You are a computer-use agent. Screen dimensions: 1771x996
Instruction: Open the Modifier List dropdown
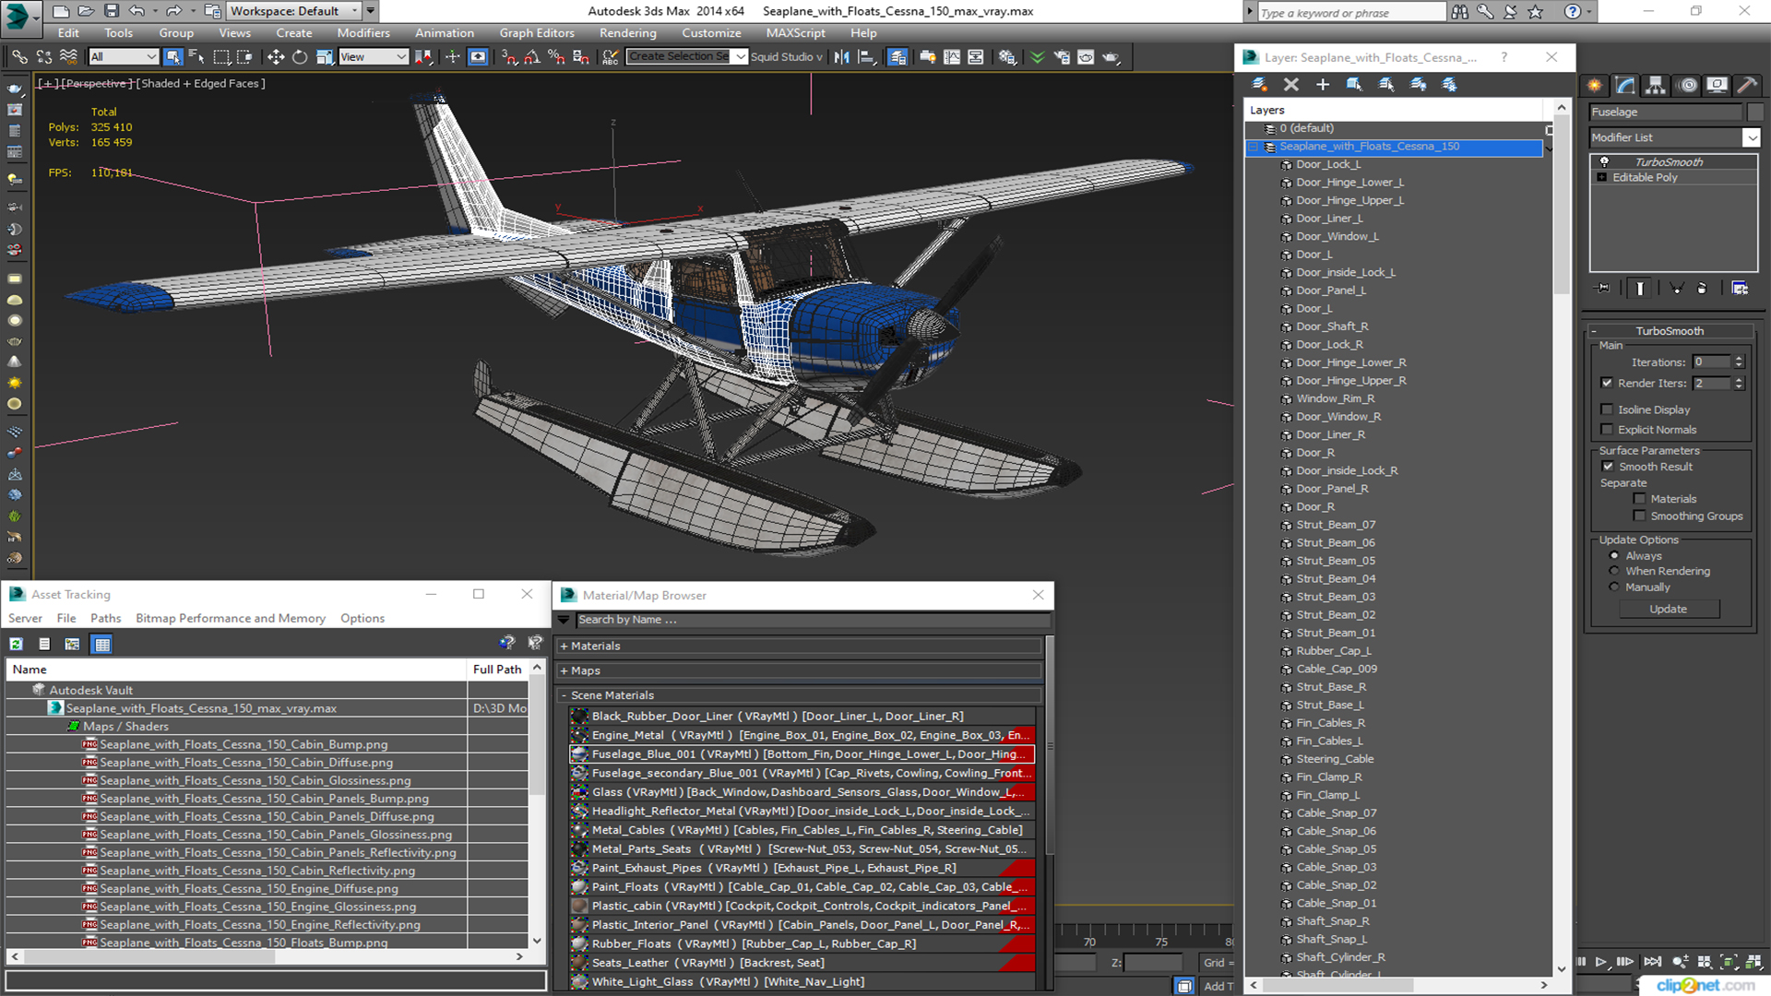(x=1751, y=137)
